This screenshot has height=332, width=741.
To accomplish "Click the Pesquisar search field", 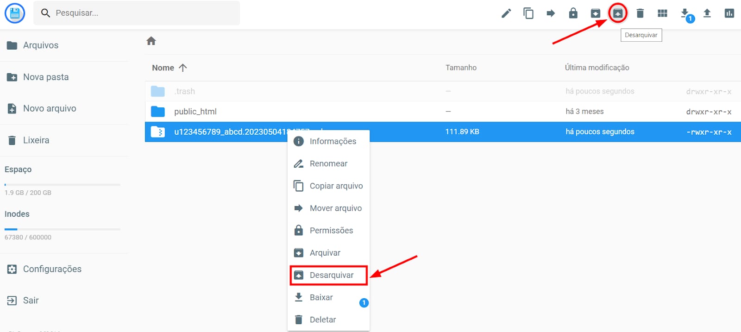I will (x=139, y=13).
